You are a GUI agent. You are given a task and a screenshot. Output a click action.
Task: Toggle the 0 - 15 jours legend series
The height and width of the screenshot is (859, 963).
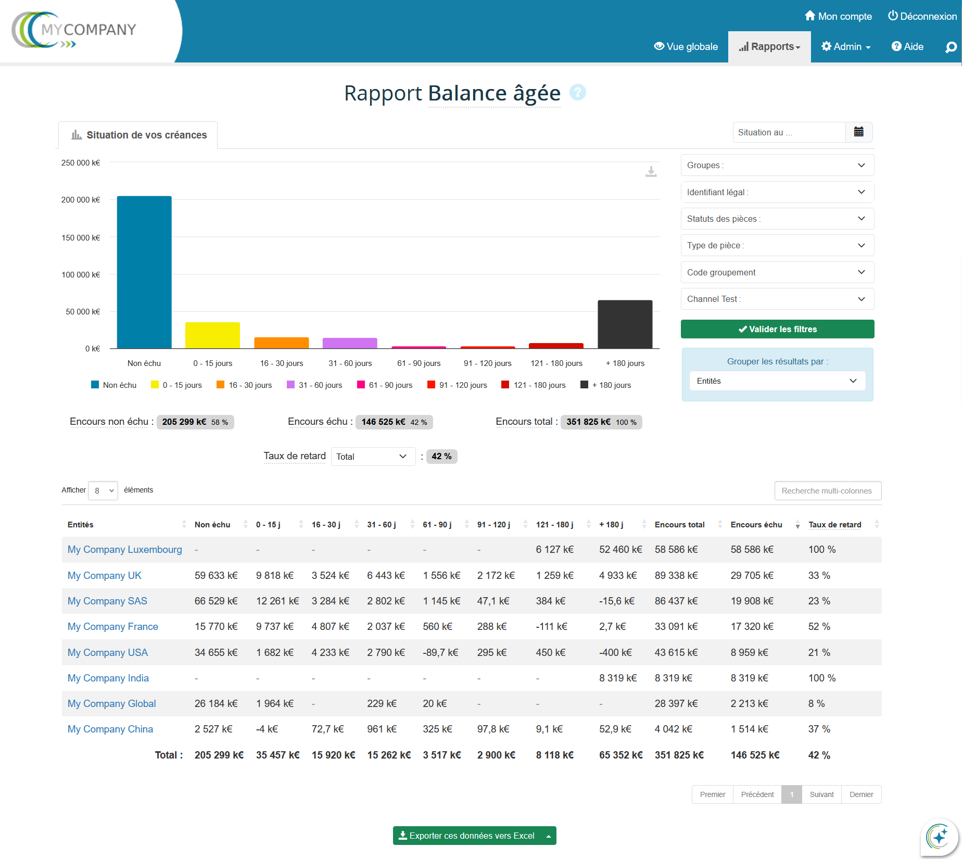click(176, 385)
